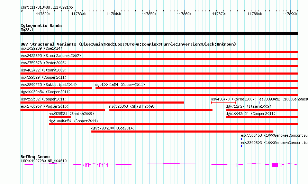Open the dgv10040n54 (Cooper2011) label
308x184 pixels.
pos(73,121)
